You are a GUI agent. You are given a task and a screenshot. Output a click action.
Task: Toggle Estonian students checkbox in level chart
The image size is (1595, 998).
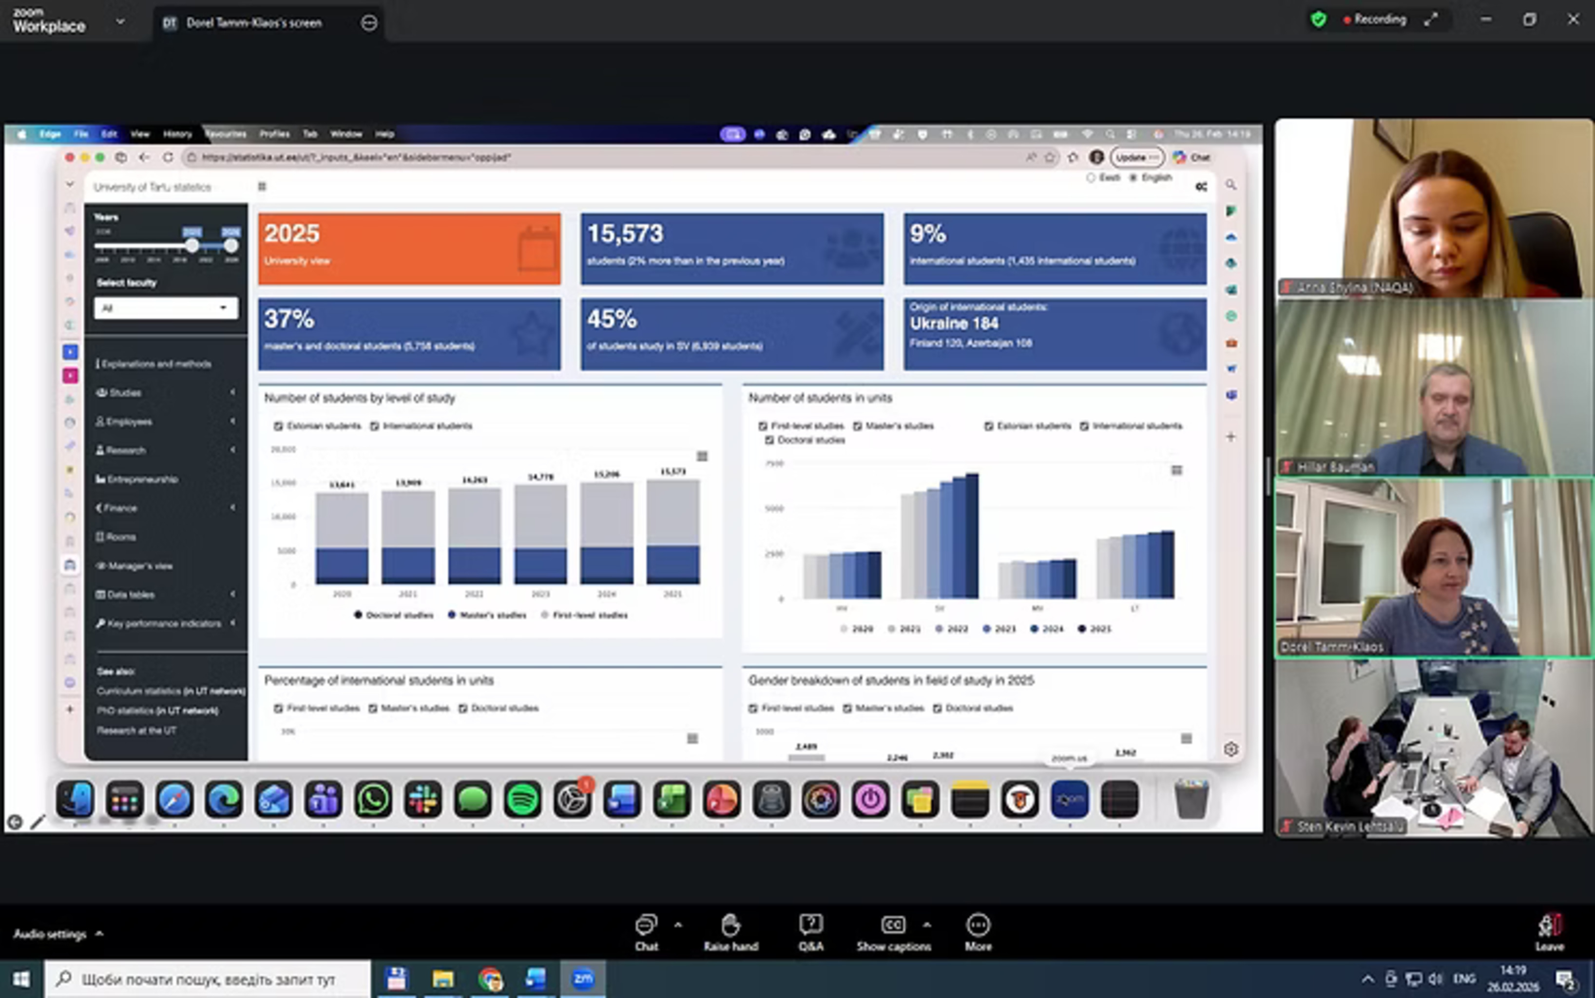[x=278, y=426]
